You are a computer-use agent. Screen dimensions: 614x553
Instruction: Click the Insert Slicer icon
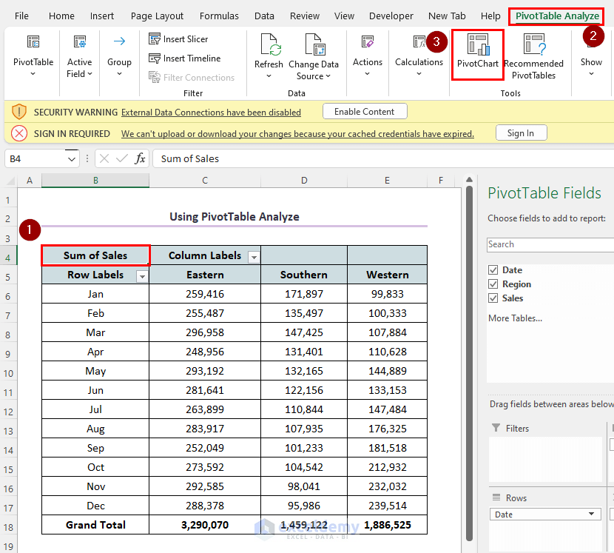155,39
